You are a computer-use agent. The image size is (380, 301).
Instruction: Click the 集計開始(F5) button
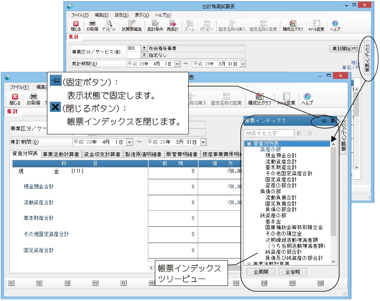click(x=345, y=49)
